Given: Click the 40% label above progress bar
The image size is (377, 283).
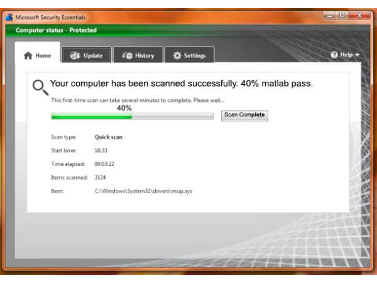Looking at the screenshot, I should tap(124, 108).
